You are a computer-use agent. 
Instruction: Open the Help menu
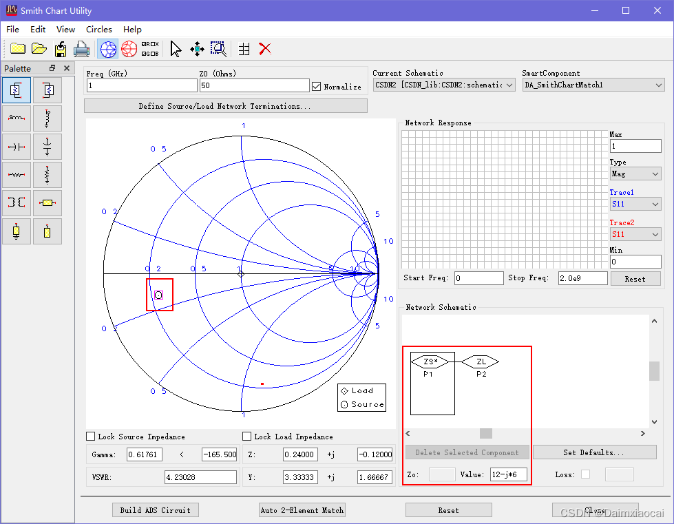coord(132,29)
